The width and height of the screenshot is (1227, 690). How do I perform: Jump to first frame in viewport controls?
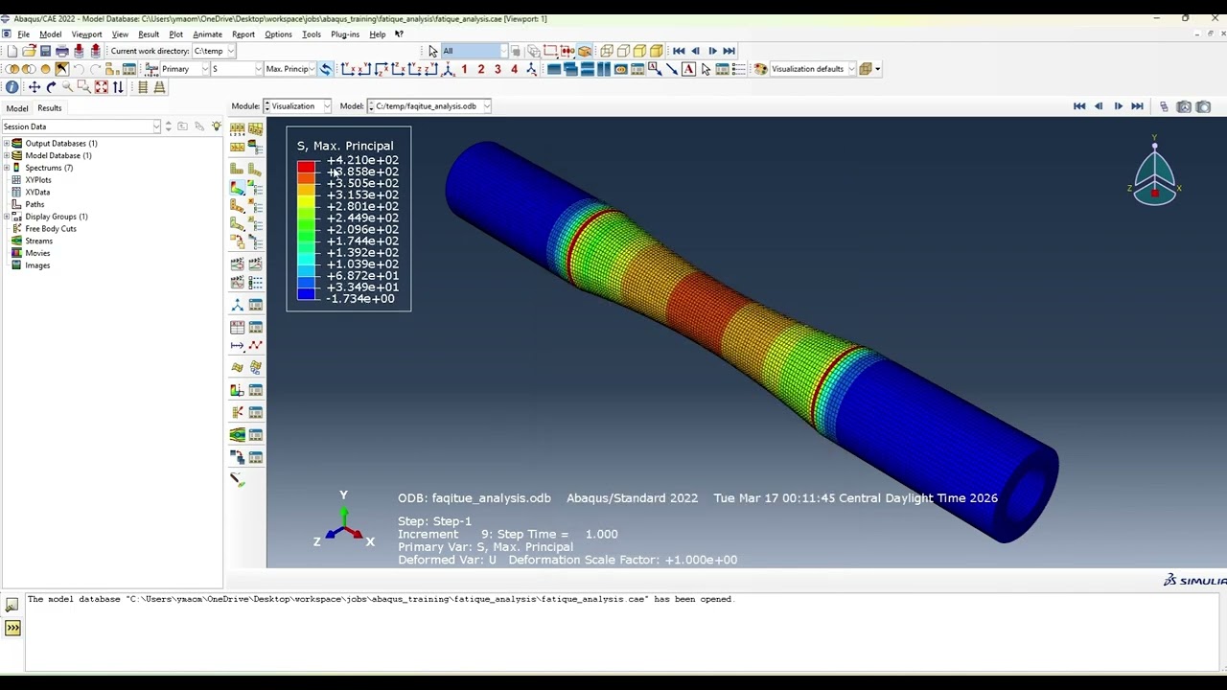[1079, 106]
